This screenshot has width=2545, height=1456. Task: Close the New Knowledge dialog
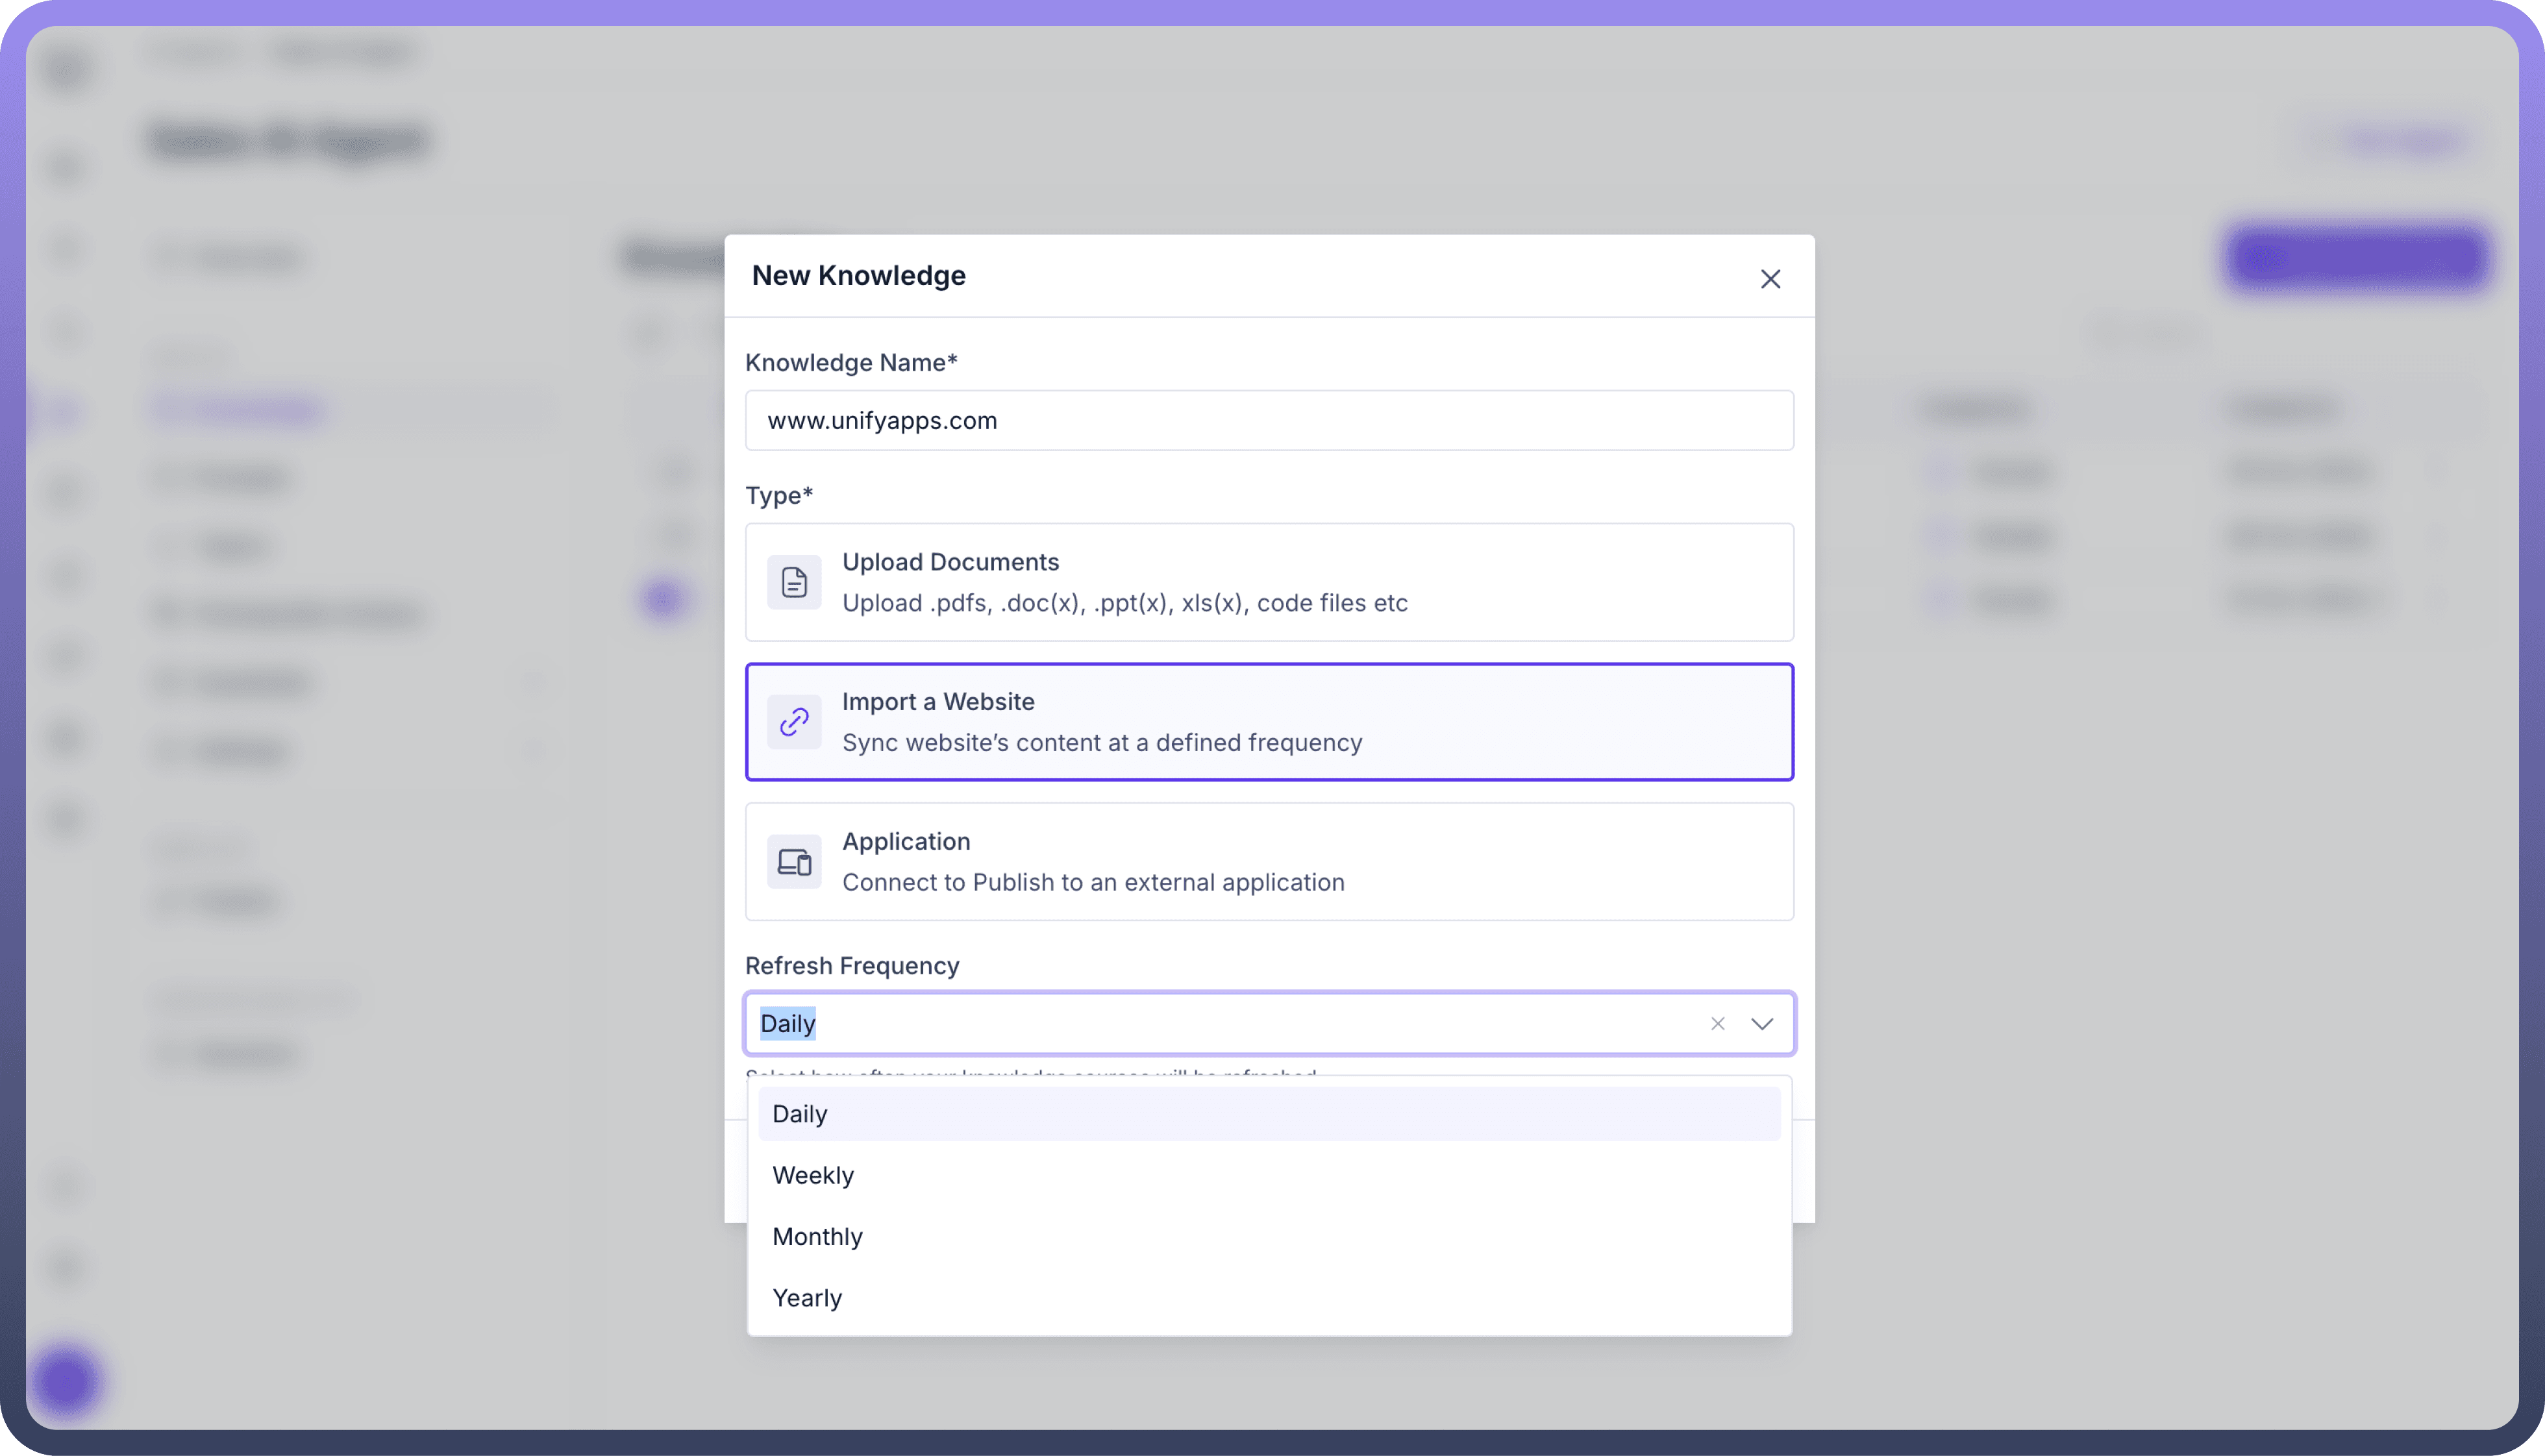tap(1770, 279)
